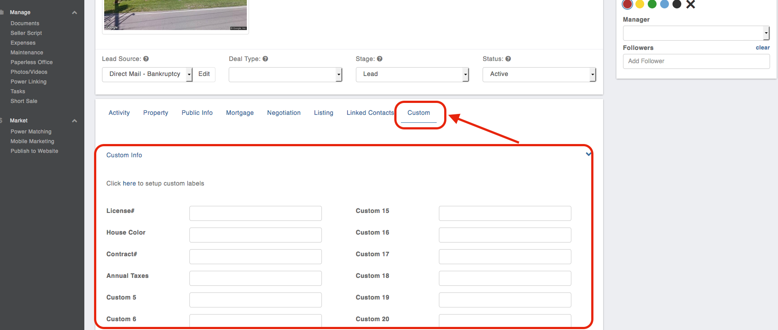Open Expenses in the sidebar

pos(23,43)
